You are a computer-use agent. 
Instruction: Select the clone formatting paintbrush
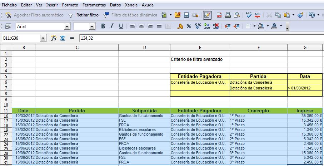click(300, 15)
